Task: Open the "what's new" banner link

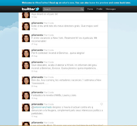Action: 68,3
